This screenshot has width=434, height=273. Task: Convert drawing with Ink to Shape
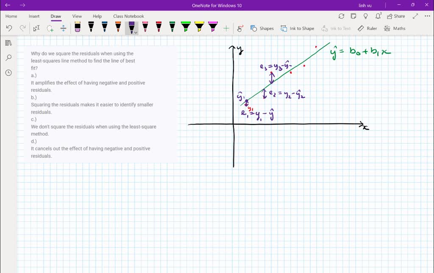click(x=297, y=28)
